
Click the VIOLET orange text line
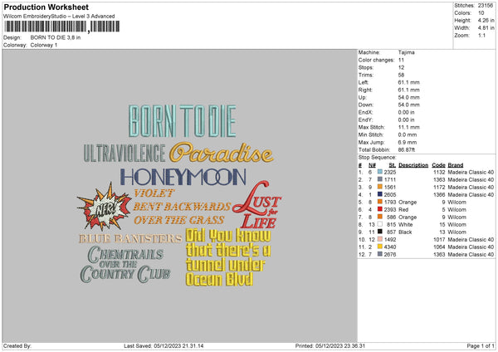[x=154, y=193]
